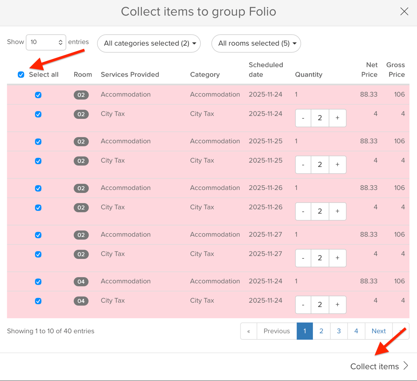Uncheck room 02 Accommodation 2025-11-25 row

pyautogui.click(x=38, y=141)
